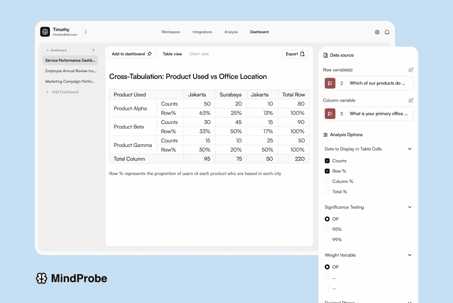453x303 pixels.
Task: Select the maroon question icon for row variable 2
Action: tap(330, 83)
